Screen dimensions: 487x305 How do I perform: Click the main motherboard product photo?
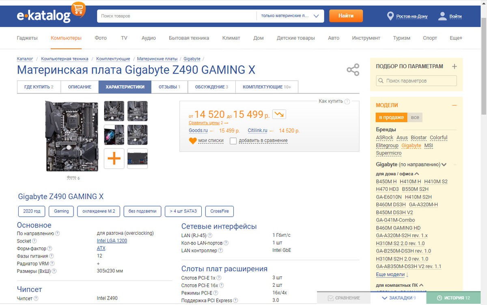[x=72, y=137]
